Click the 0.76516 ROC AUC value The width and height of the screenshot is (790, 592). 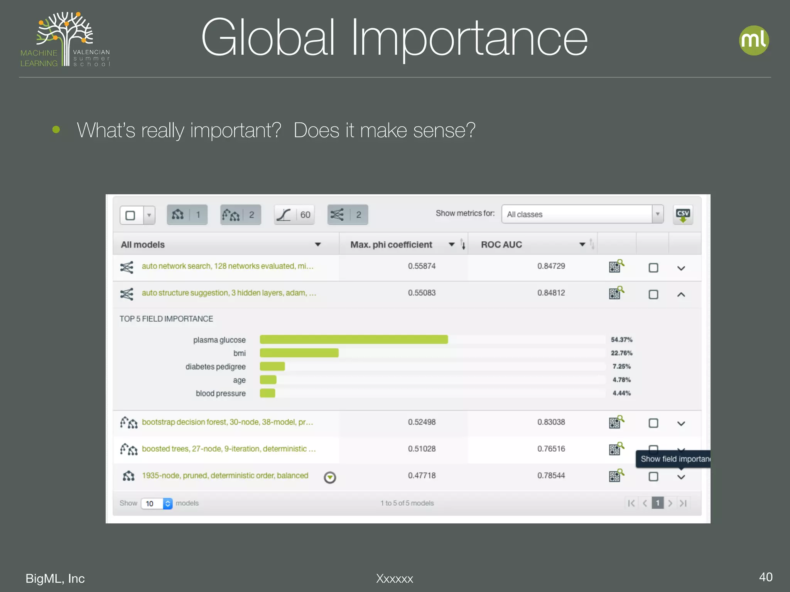click(x=551, y=449)
